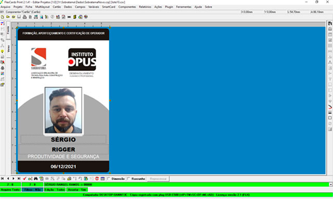Click the red curved line tool on right
Screen dimensions: 333x199
(x=330, y=107)
